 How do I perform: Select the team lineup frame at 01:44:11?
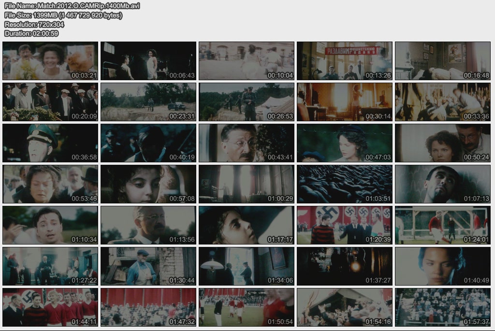50,307
